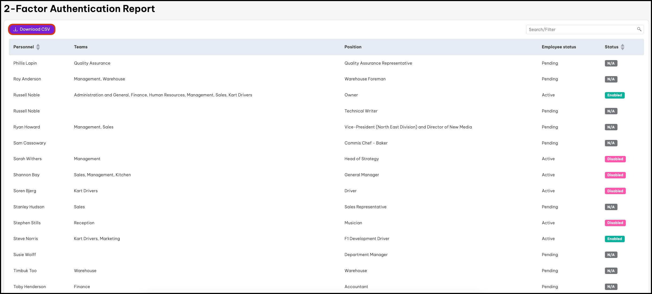Click Disabled badge for Stephen Stills
Viewport: 652px width, 294px height.
pyautogui.click(x=615, y=223)
